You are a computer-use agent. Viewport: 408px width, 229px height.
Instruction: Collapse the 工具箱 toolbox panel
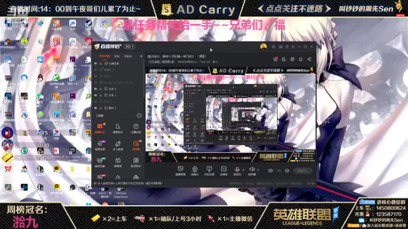coord(139,116)
